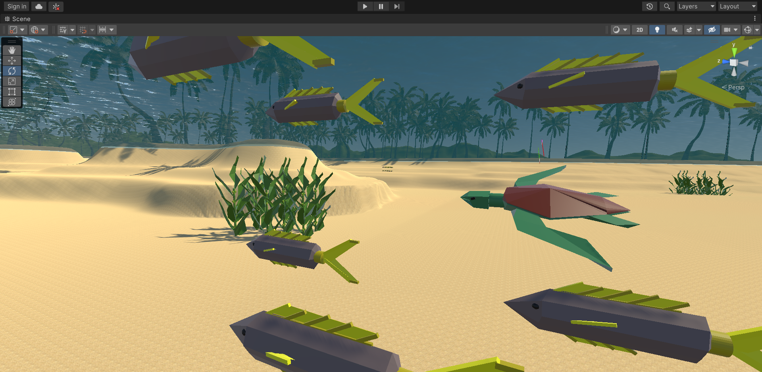The image size is (762, 372).
Task: Activate the Rect transform tool
Action: tap(12, 92)
